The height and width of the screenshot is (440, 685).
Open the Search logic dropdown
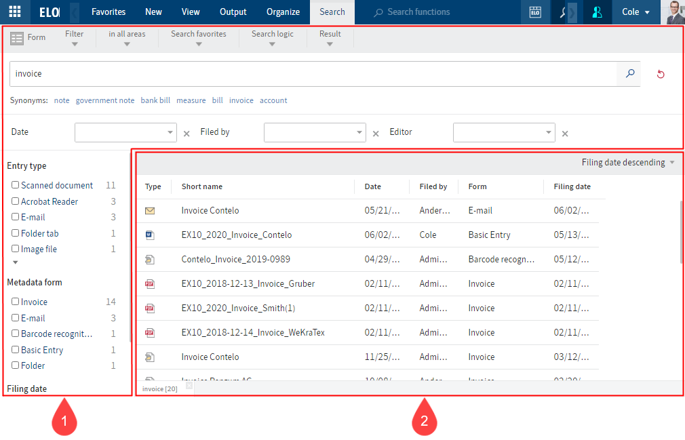pos(272,38)
